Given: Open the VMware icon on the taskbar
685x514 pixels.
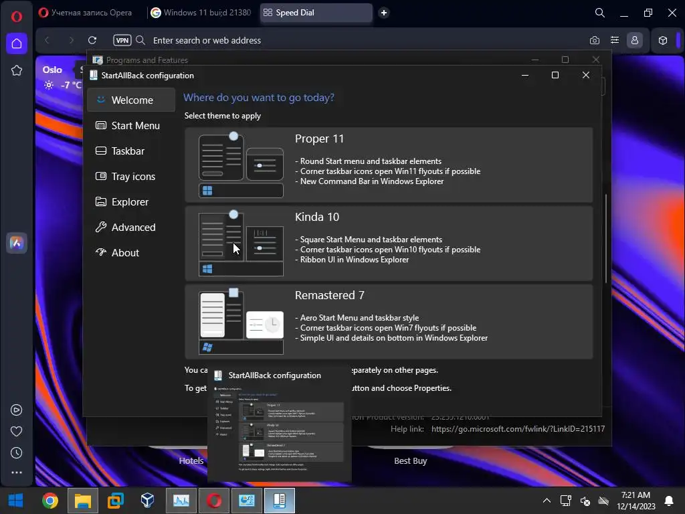Looking at the screenshot, I should pos(115,501).
